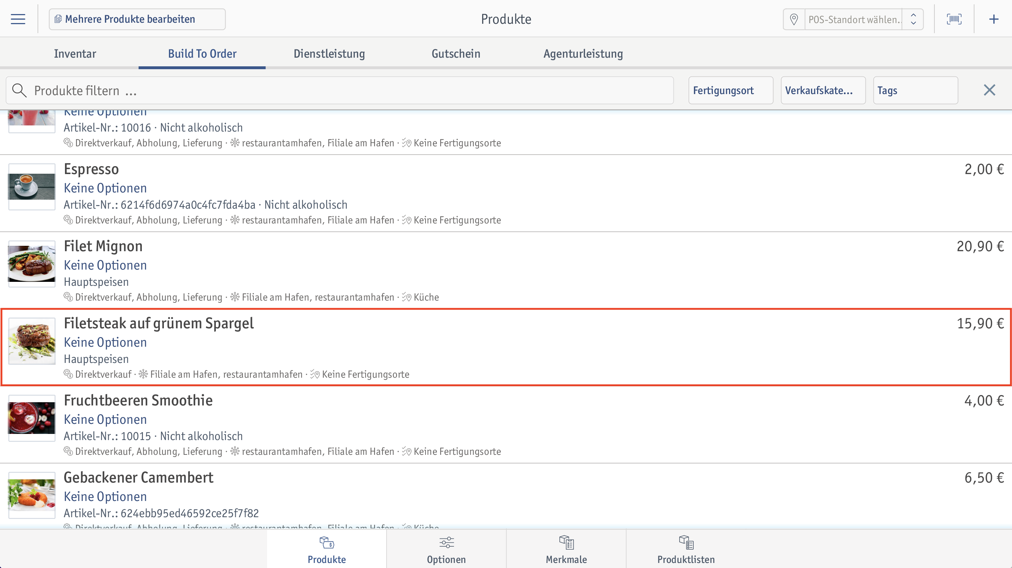Open the Filetsteak auf grünem Spargel thumbnail

(x=32, y=341)
